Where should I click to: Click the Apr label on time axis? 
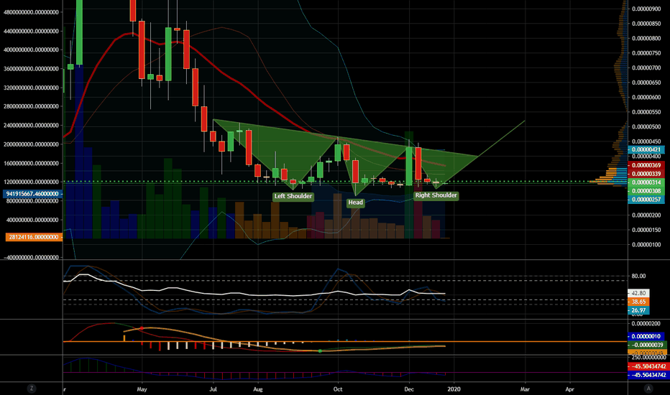569,389
